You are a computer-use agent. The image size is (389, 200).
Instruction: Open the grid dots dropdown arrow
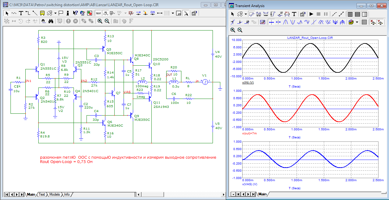172,13
